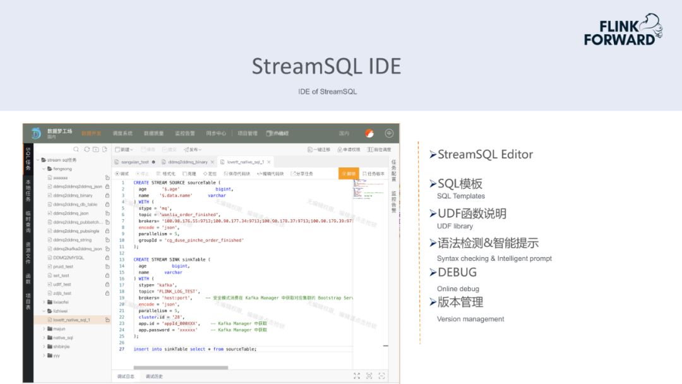Click the refresh icon in file tree toolbar
682x384 pixels.
coord(87,149)
